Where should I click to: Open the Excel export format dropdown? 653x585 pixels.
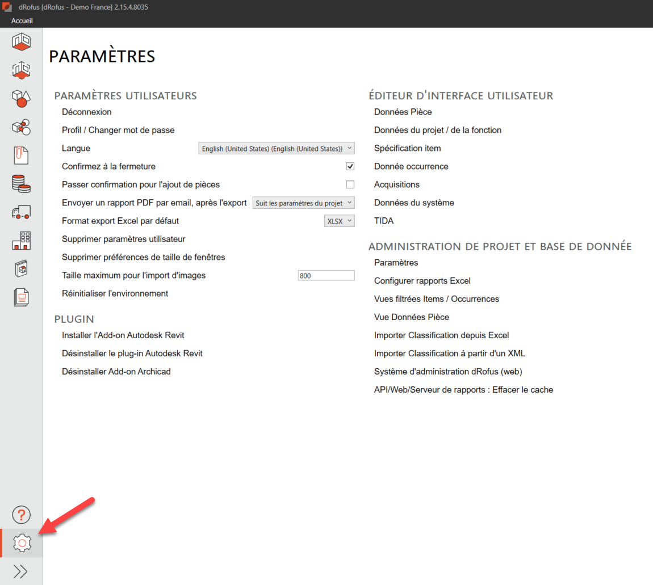pyautogui.click(x=339, y=221)
